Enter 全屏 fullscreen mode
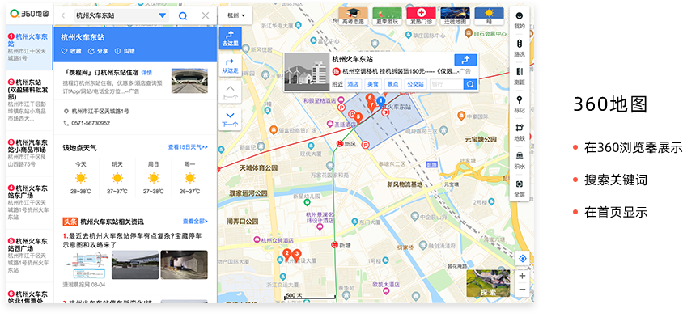 520,189
